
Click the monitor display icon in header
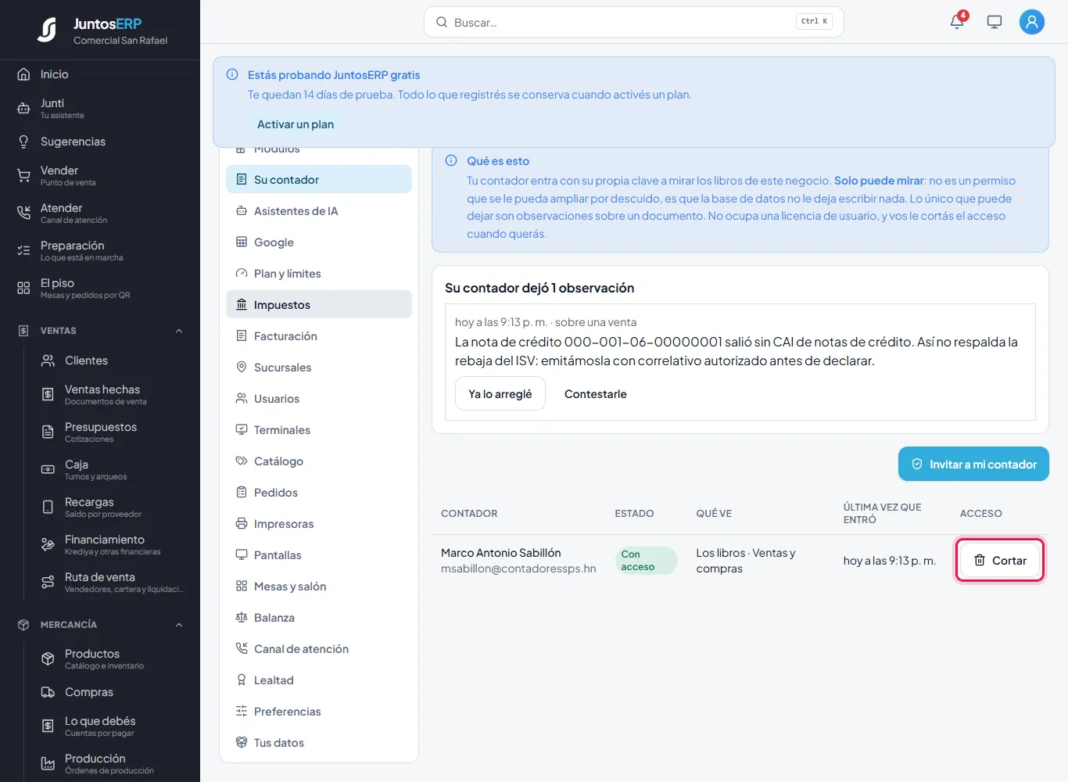pyautogui.click(x=995, y=22)
